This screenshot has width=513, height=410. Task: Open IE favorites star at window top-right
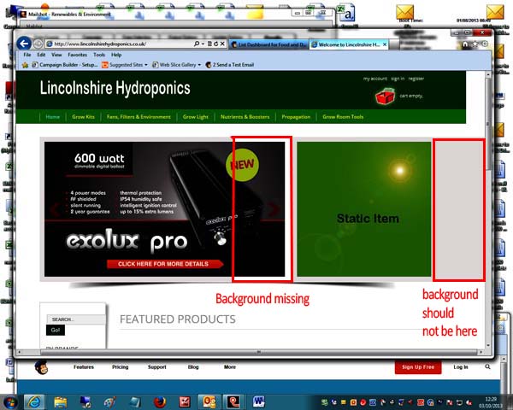point(475,44)
